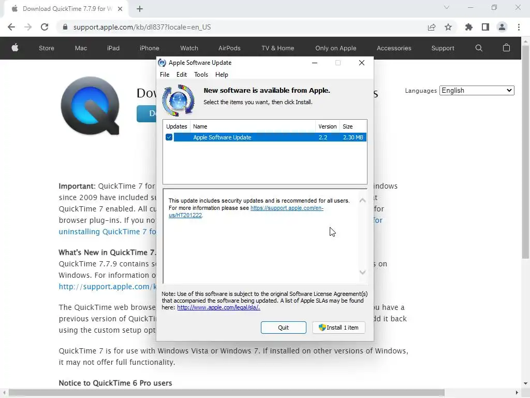Bookmark this page with the star icon
The height and width of the screenshot is (398, 530).
pos(448,27)
